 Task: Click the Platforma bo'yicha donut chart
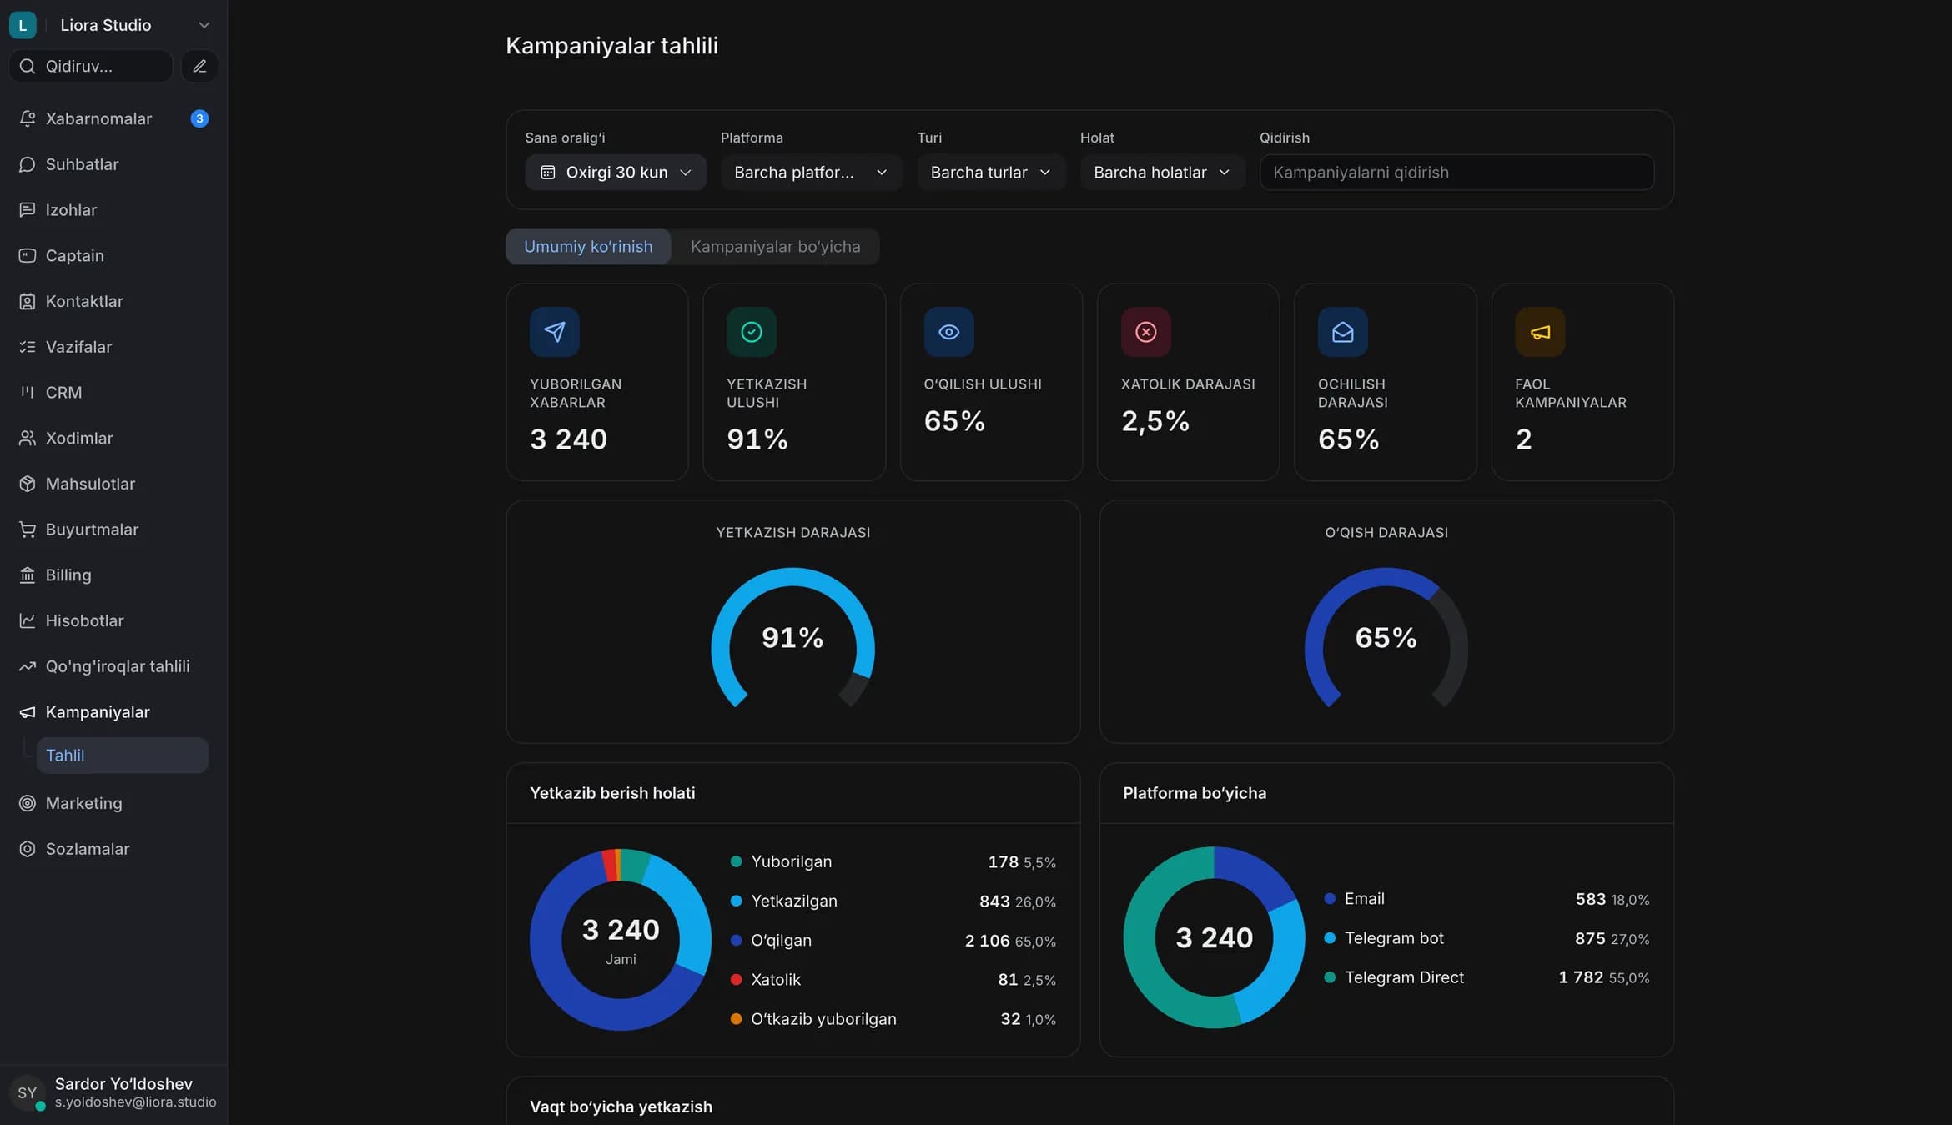tap(1214, 937)
